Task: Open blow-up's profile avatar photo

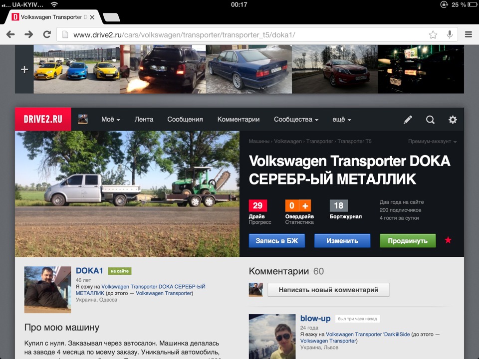Action: (272, 337)
